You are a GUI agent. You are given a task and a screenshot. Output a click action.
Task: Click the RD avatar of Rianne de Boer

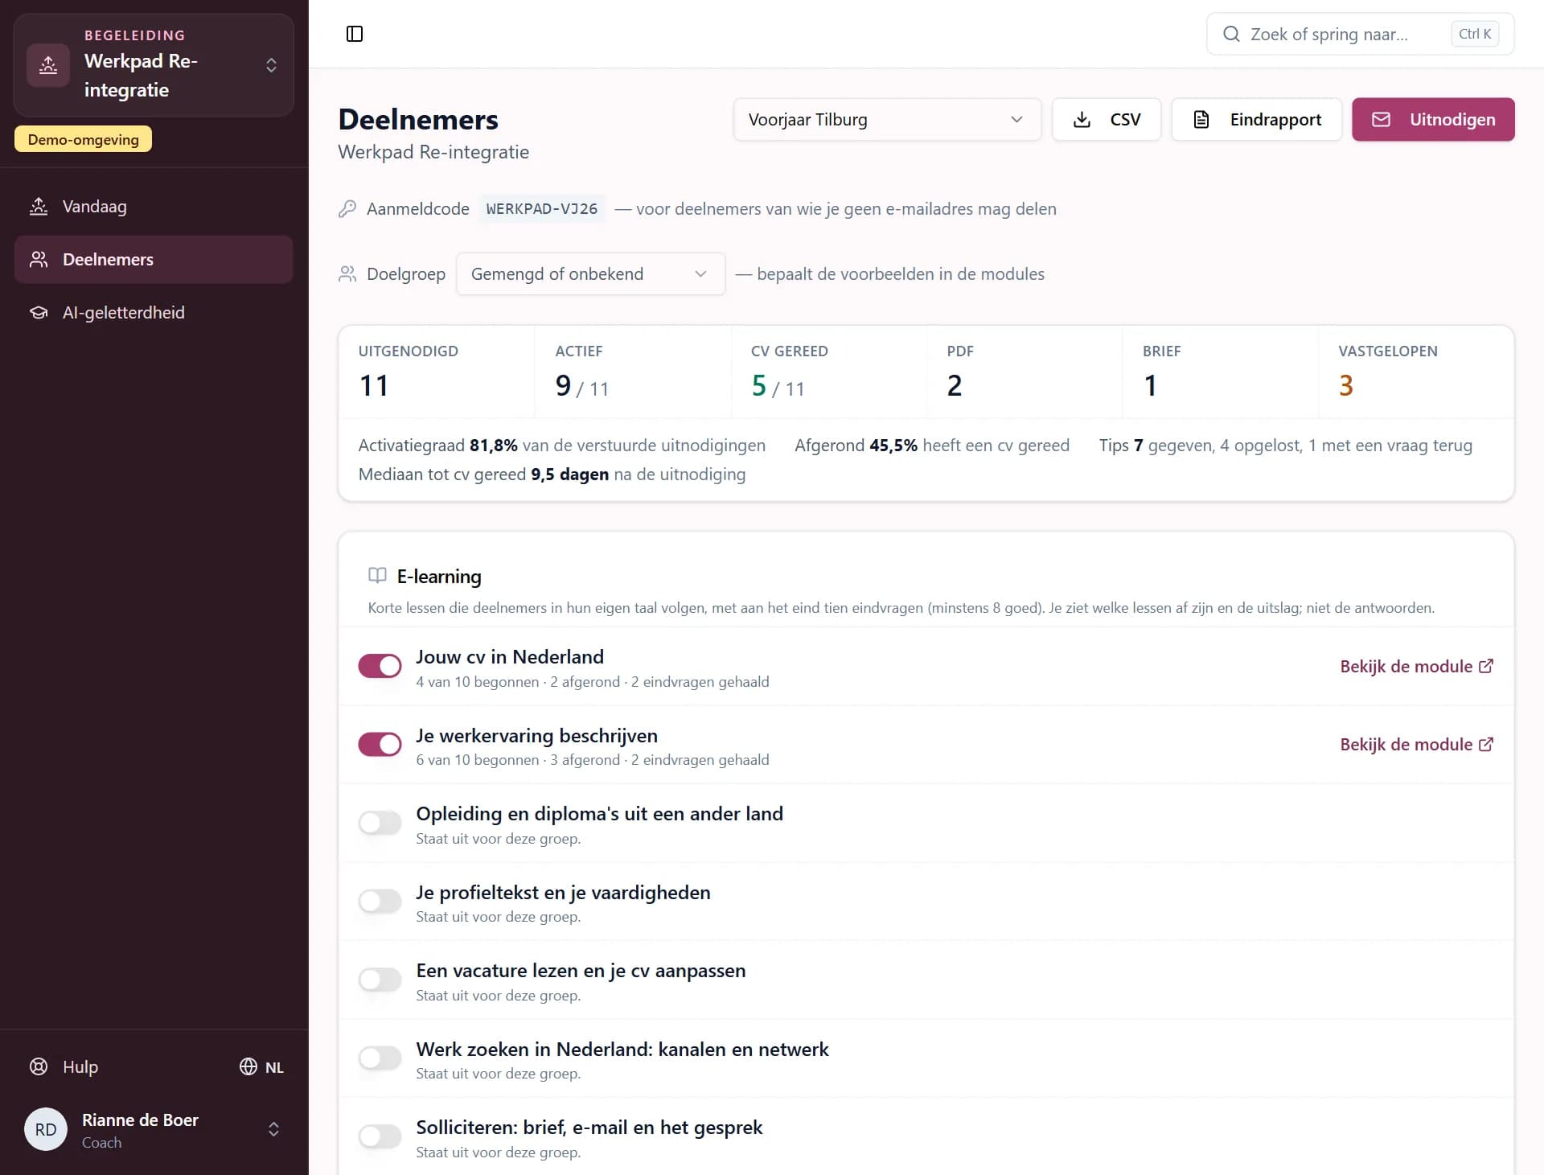click(x=46, y=1129)
